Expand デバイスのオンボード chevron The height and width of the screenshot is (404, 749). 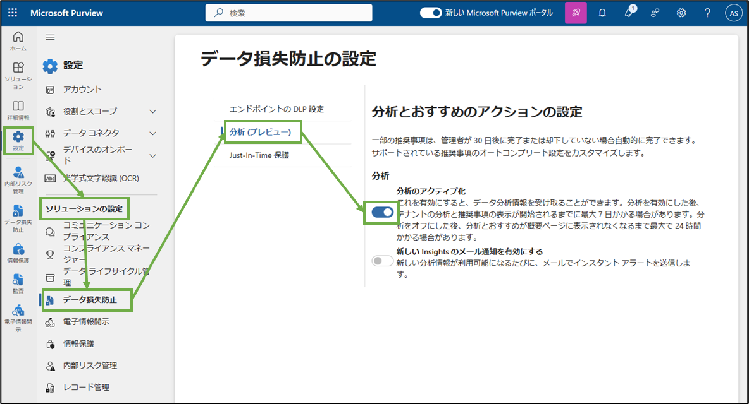click(153, 156)
